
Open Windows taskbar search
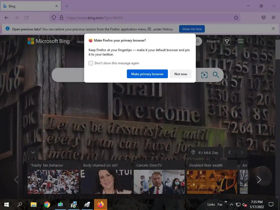20,205
